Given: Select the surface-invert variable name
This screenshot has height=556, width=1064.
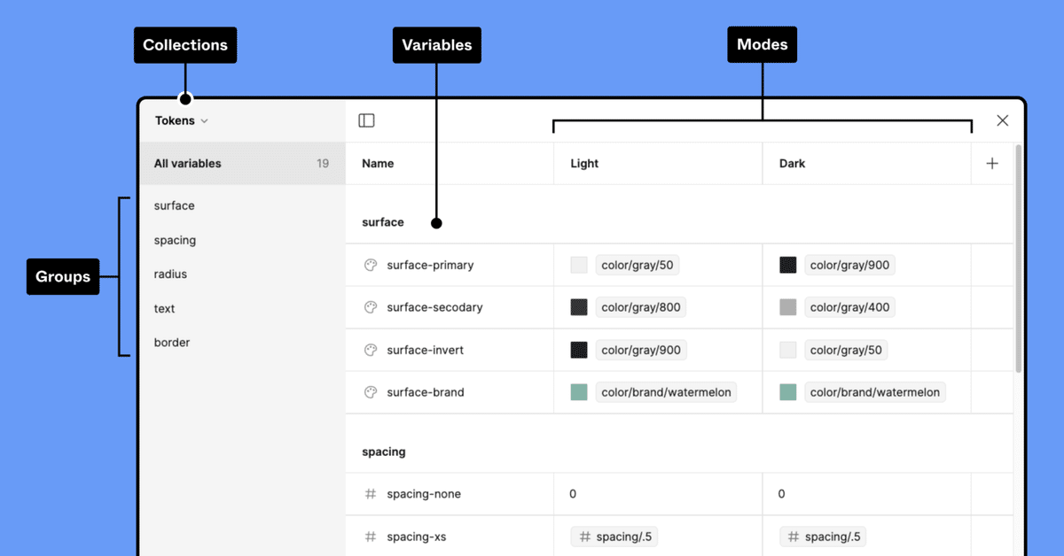Looking at the screenshot, I should 425,350.
